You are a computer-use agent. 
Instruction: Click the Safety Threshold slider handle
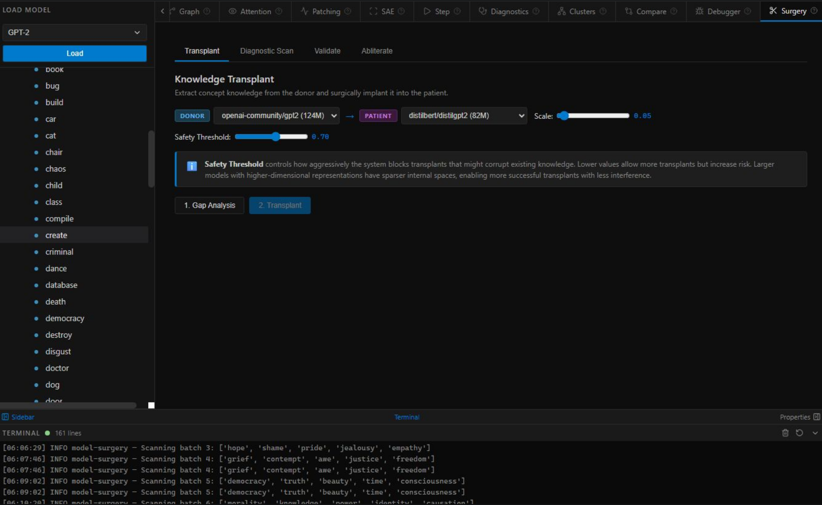(x=276, y=137)
